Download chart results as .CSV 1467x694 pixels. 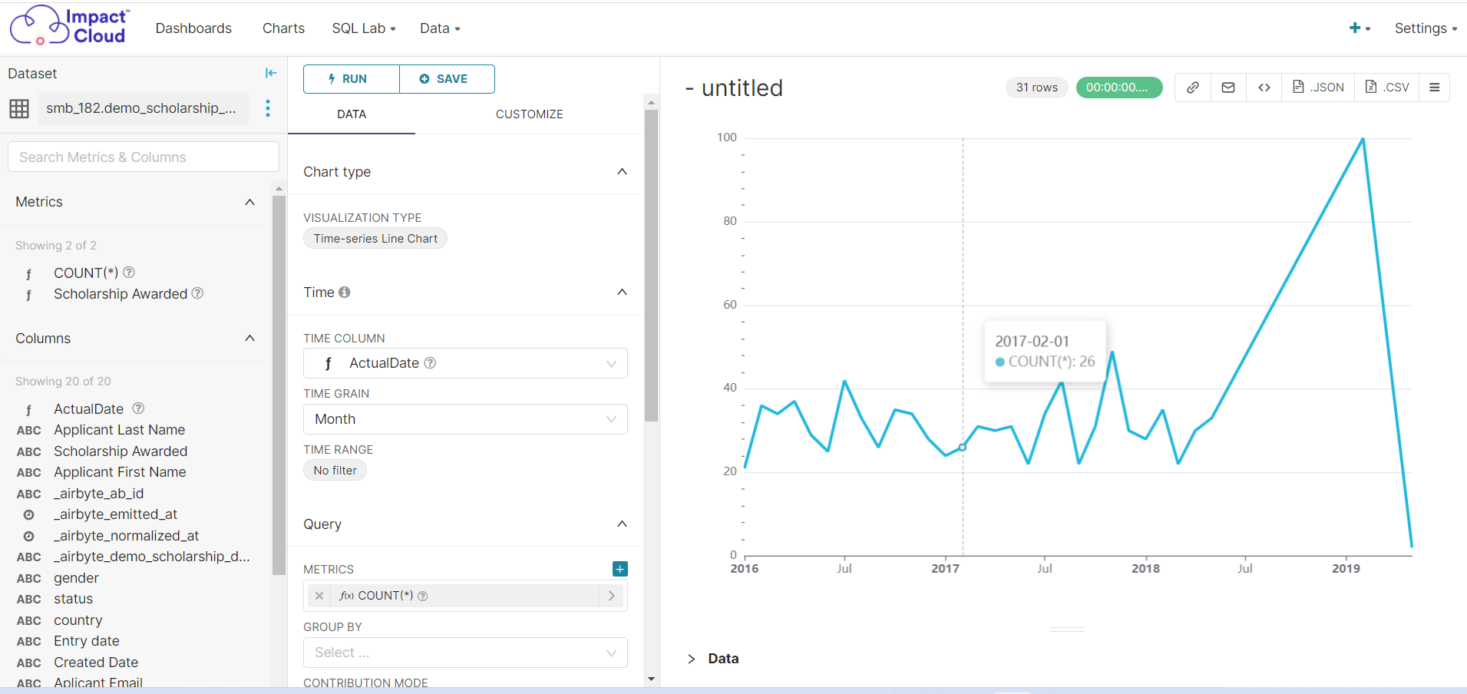point(1387,87)
